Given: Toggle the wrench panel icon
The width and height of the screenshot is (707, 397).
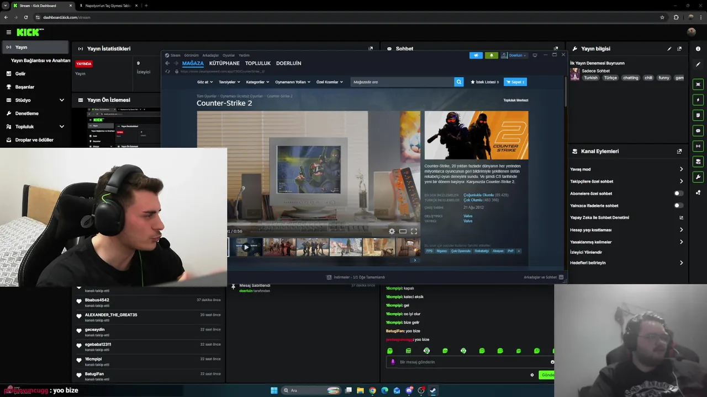Looking at the screenshot, I should pos(698,177).
